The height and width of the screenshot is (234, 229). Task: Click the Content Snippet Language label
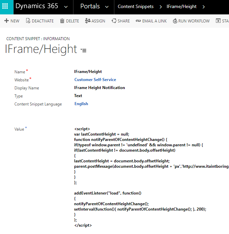pos(38,104)
